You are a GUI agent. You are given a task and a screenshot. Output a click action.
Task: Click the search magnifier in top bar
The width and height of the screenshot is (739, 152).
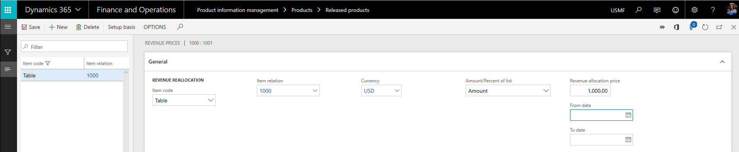click(x=638, y=10)
